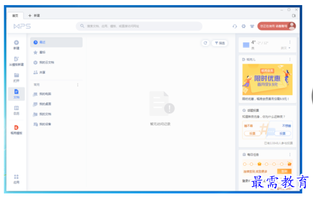
Task: Open 稻壳儿 card more options menu
Action: (290, 59)
